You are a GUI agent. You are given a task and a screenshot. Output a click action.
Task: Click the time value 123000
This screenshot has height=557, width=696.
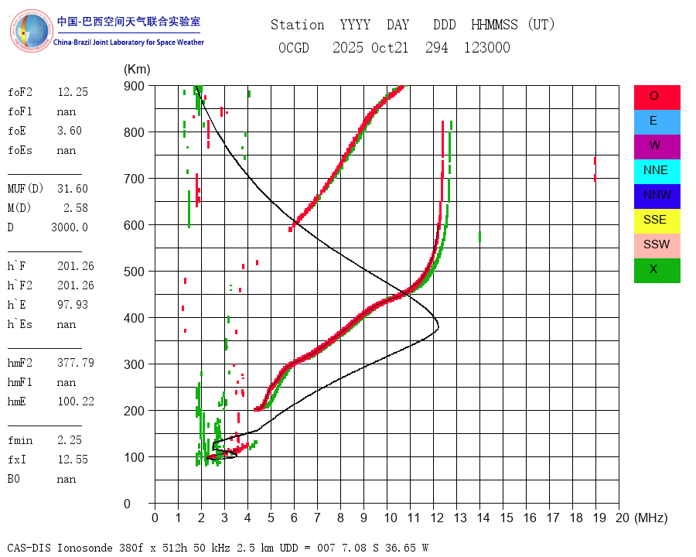(487, 47)
